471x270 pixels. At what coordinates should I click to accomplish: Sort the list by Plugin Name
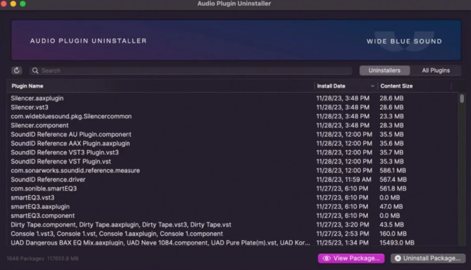point(27,86)
